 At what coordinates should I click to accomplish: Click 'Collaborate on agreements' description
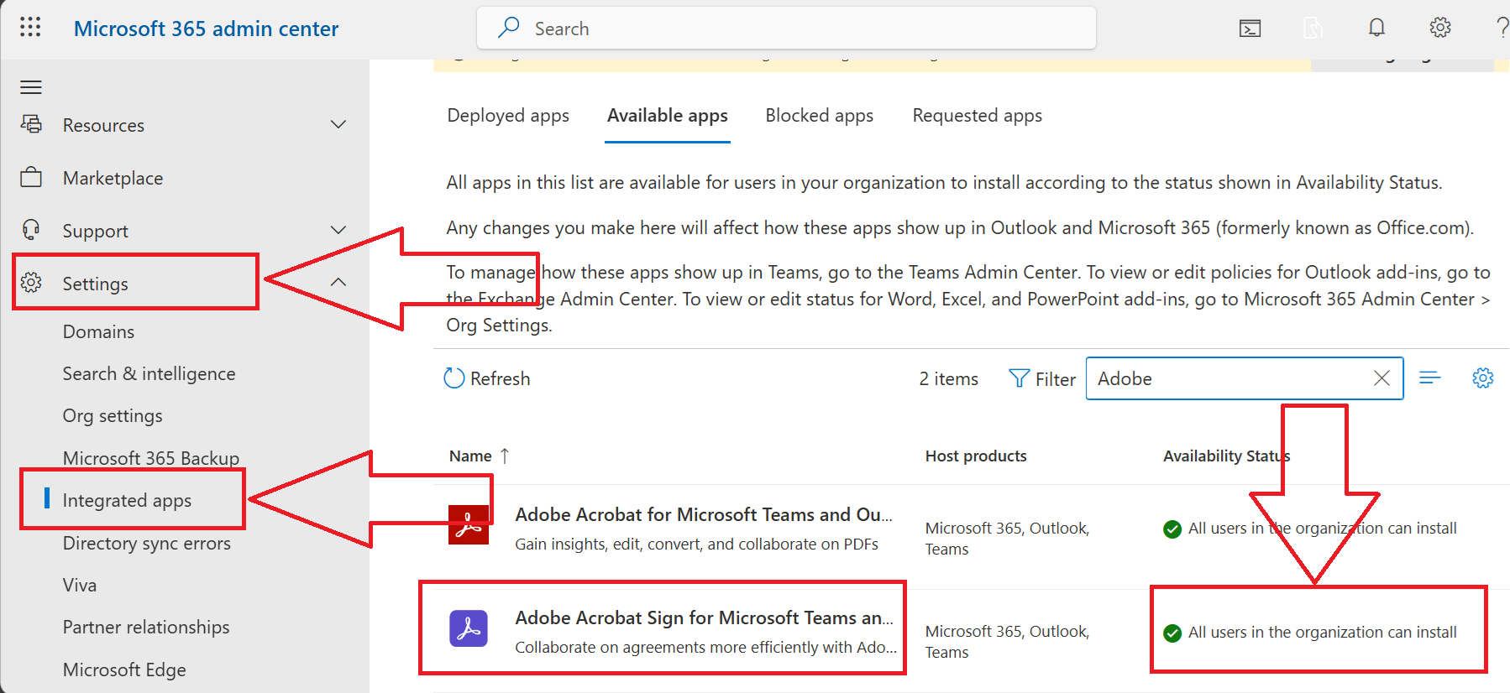(x=705, y=647)
